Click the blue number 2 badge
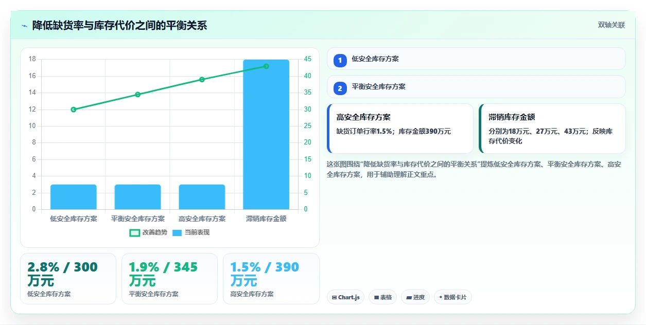 (x=340, y=88)
